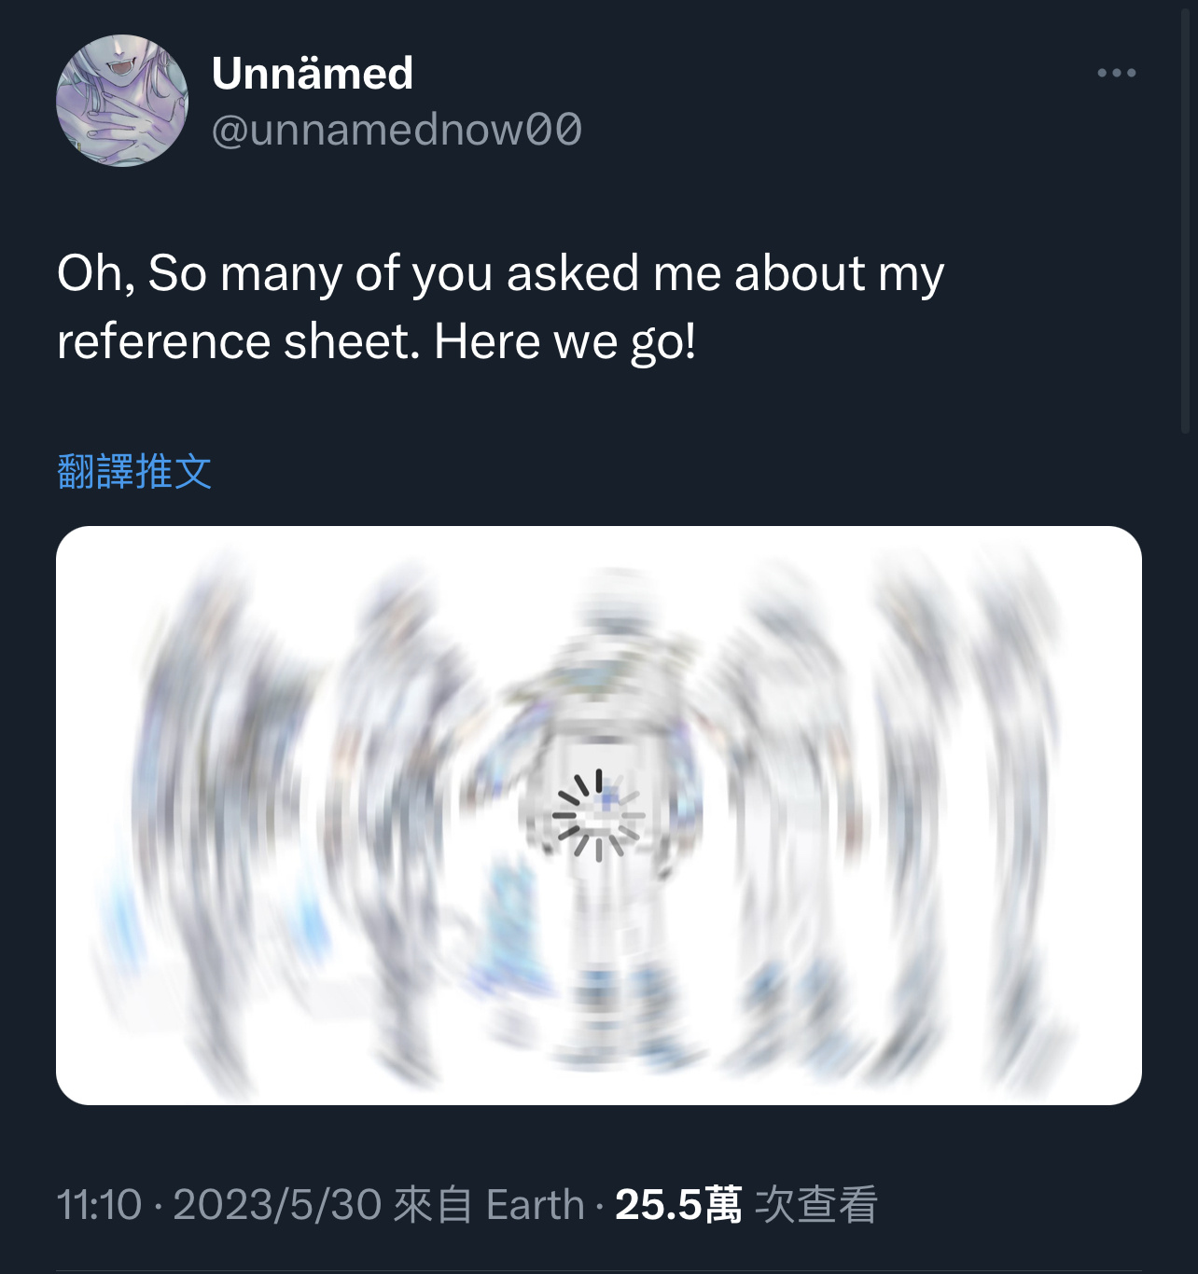Click the divider line below the timestamp

click(x=599, y=1270)
